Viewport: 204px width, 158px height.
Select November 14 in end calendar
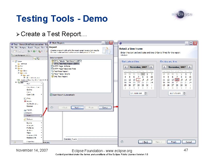[177, 80]
